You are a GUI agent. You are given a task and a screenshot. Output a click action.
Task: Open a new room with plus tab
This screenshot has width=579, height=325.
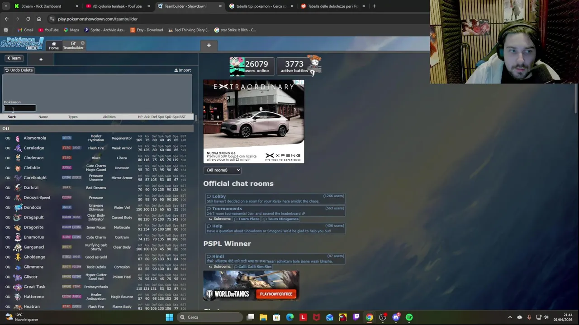209,45
